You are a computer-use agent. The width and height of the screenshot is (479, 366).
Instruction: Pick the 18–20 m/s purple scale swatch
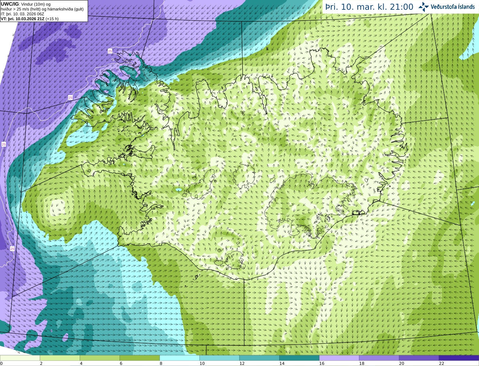(x=379, y=358)
